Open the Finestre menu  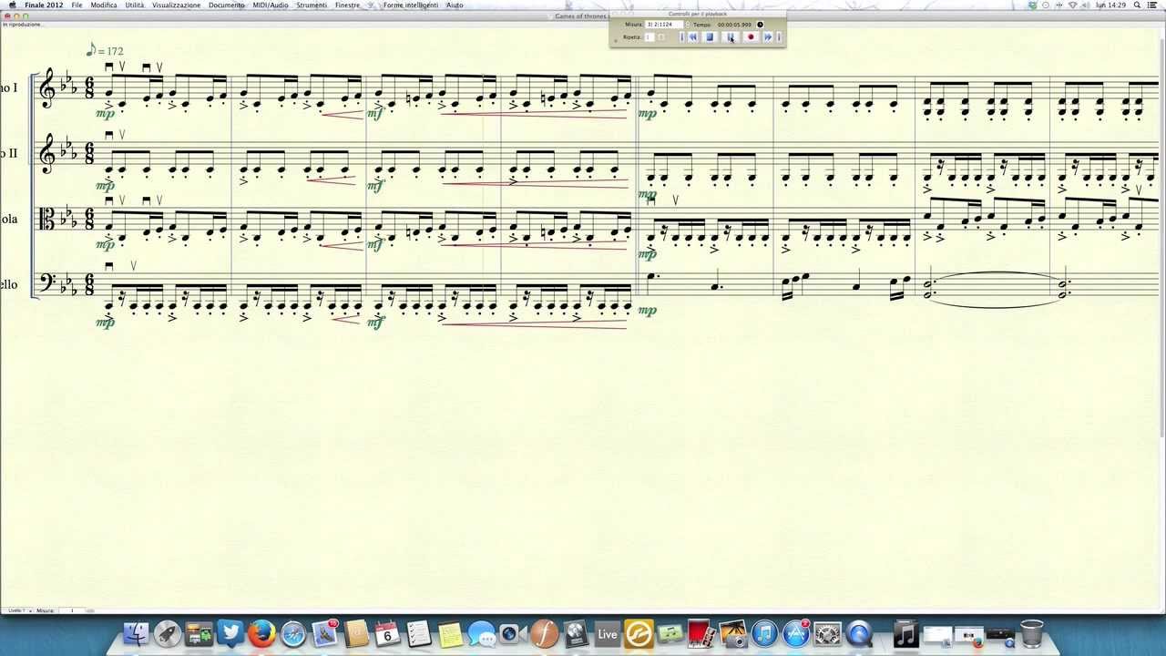tap(347, 5)
